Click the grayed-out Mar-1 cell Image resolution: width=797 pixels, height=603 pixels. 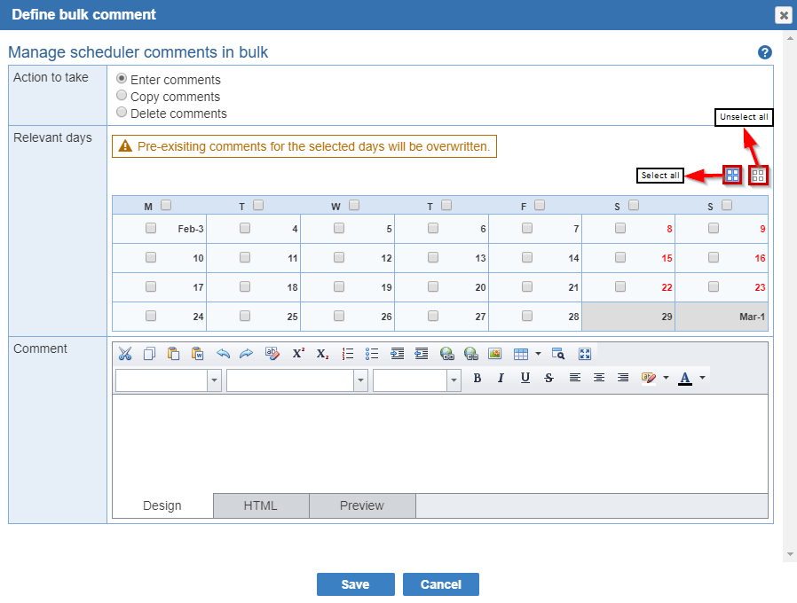pos(722,317)
